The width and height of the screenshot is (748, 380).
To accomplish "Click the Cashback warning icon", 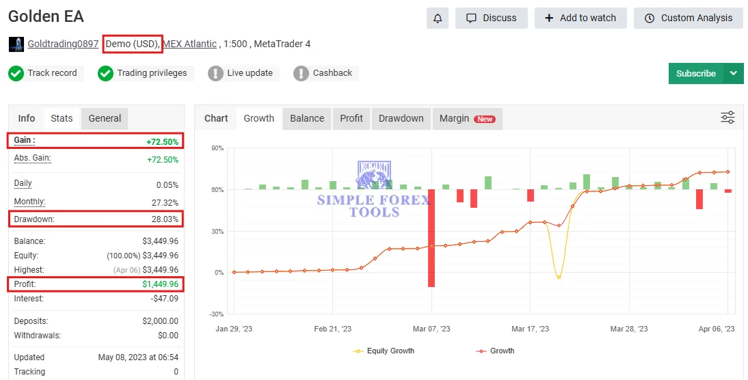I will tap(301, 73).
